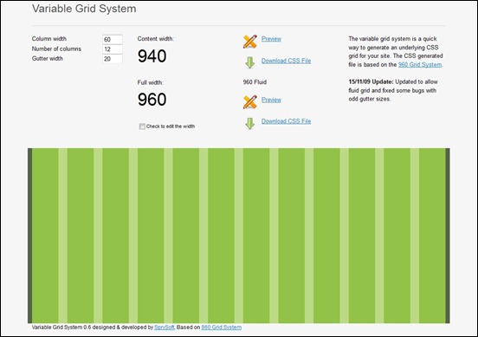Viewport: 478px width, 337px height.
Task: Click the '15/11/09 Update:' text
Action: [x=371, y=81]
